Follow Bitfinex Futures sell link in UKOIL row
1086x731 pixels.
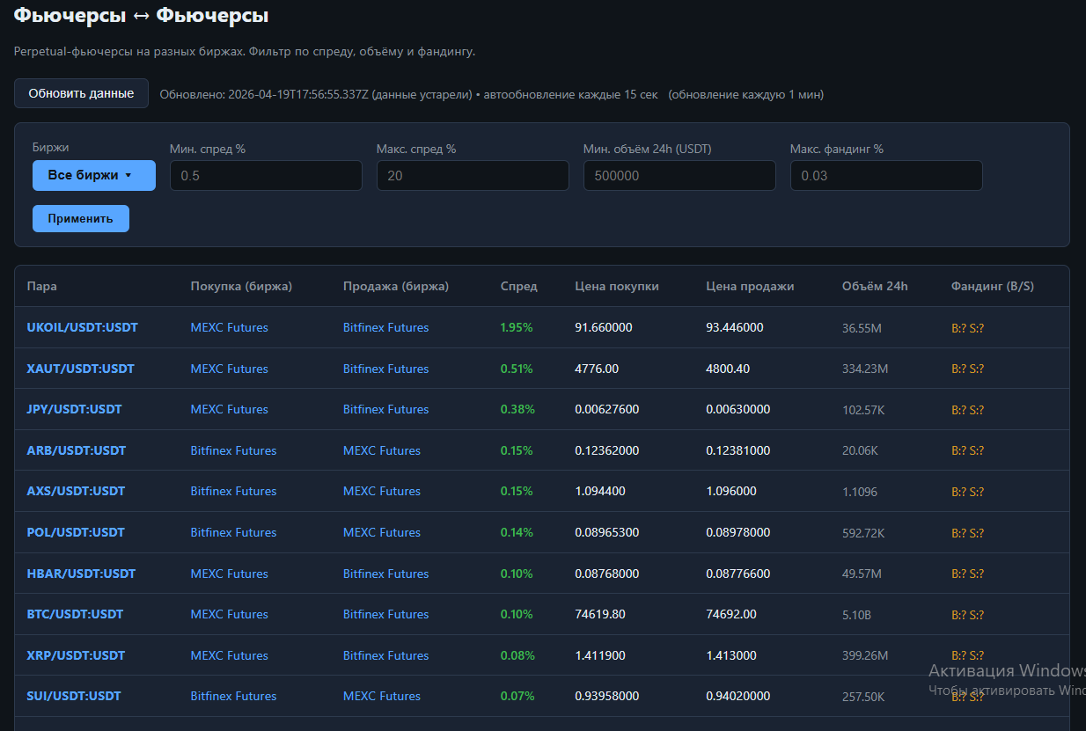[x=386, y=327]
